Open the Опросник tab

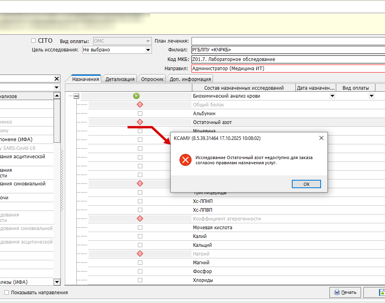[152, 79]
